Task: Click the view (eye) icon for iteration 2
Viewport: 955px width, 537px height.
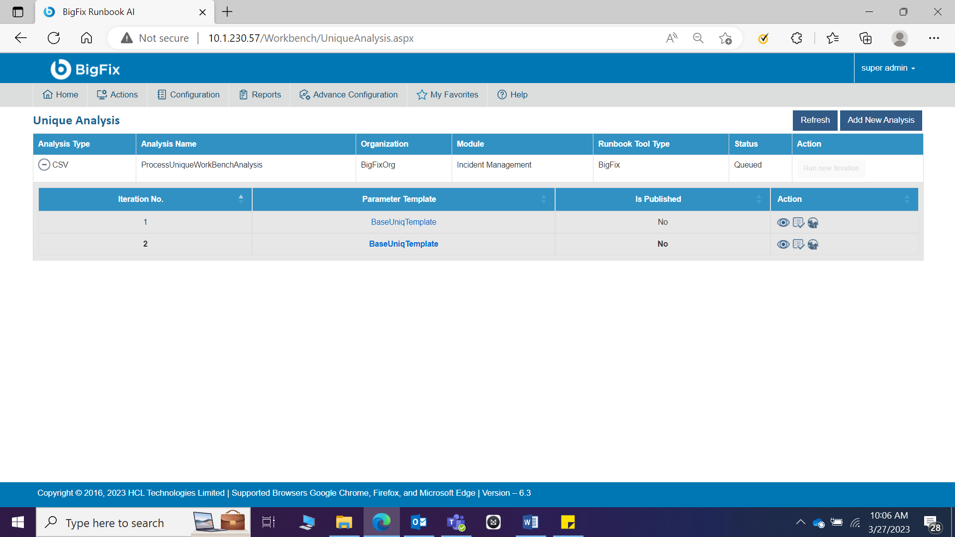Action: (783, 244)
